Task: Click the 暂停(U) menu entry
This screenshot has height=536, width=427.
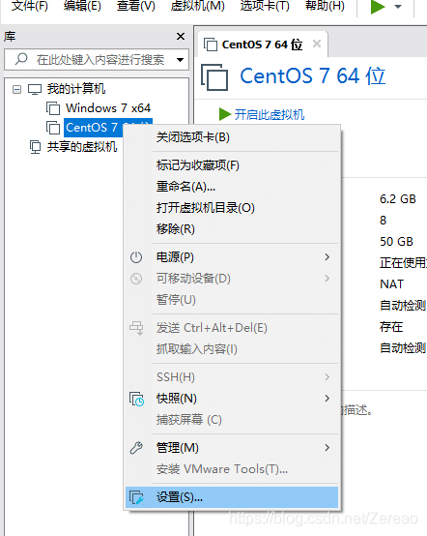Action: [x=232, y=300]
